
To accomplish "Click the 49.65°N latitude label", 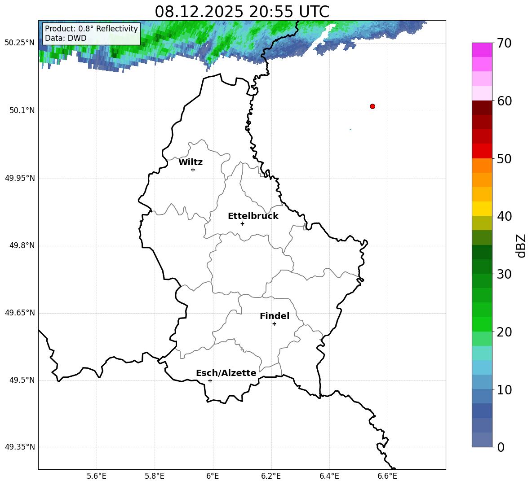I will [20, 312].
